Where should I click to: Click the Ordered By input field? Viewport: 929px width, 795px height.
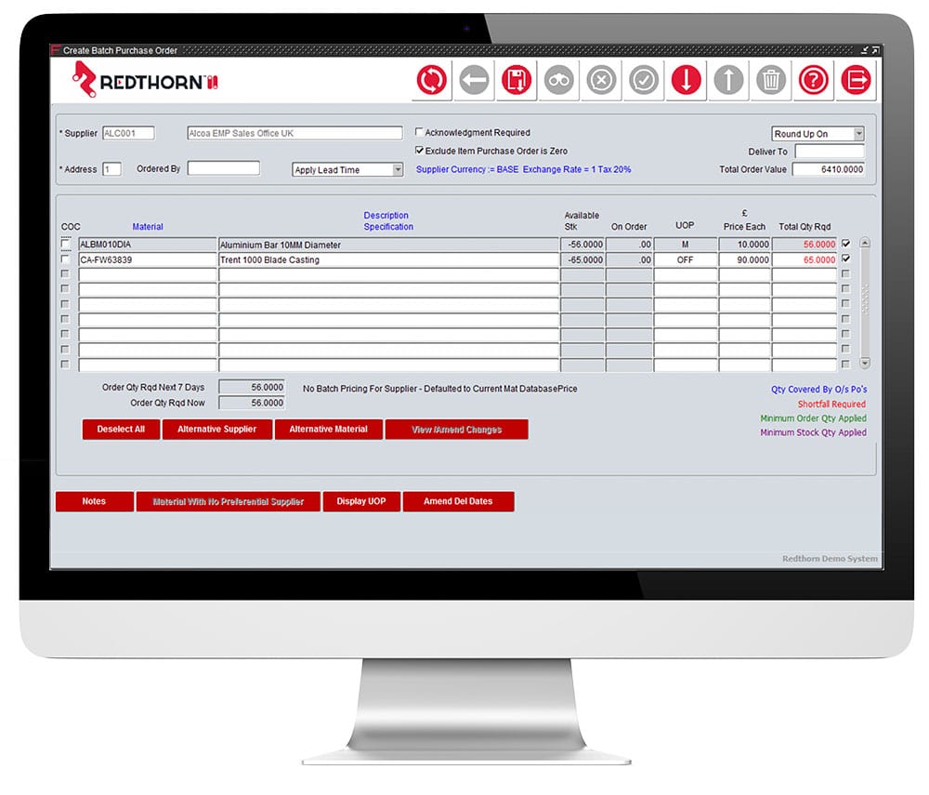tap(223, 168)
